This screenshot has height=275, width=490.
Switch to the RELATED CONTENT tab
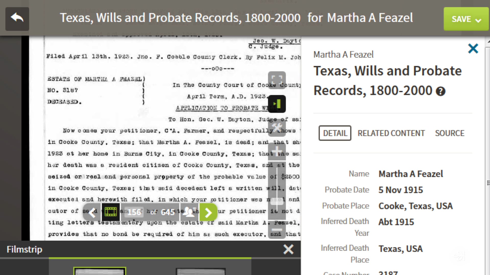point(391,133)
